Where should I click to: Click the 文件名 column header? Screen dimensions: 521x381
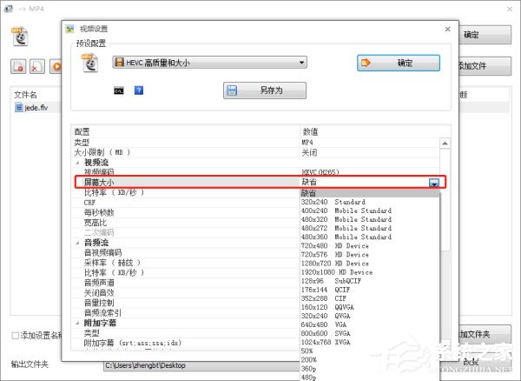pyautogui.click(x=25, y=95)
